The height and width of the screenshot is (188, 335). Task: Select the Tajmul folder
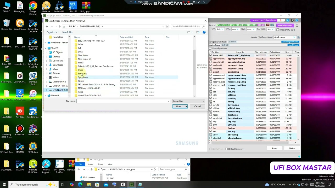click(81, 81)
